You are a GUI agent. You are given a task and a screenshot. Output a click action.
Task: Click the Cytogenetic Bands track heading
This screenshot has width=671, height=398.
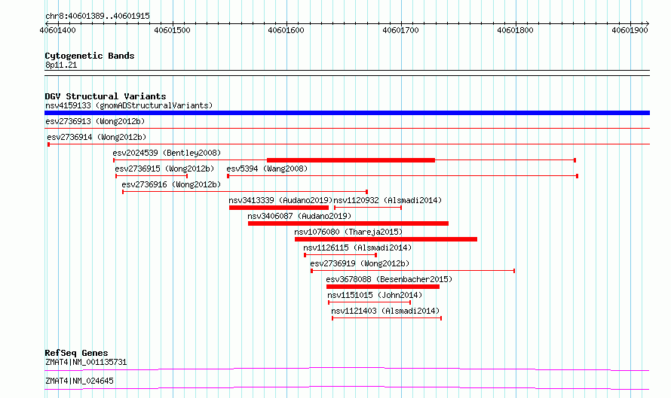[90, 56]
